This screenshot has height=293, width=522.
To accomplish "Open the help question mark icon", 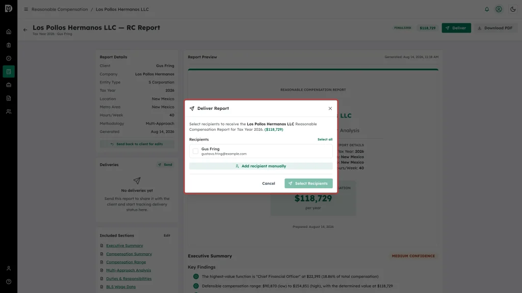I will coord(9,282).
